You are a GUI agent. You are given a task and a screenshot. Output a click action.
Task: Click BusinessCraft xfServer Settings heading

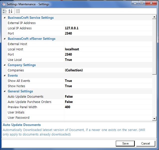(x=31, y=39)
